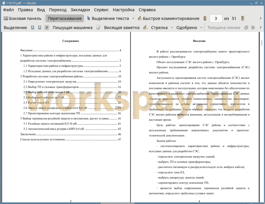Image resolution: width=265 pixels, height=204 pixels.
Task: Click the Okular app icon in title bar
Action: click(x=3, y=3)
